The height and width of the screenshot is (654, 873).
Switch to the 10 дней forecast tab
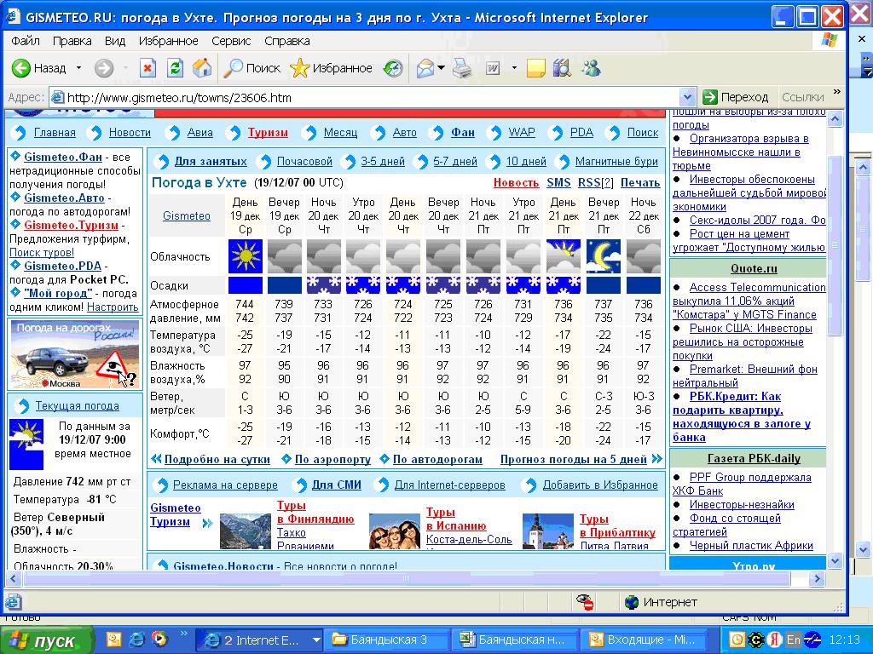[526, 161]
